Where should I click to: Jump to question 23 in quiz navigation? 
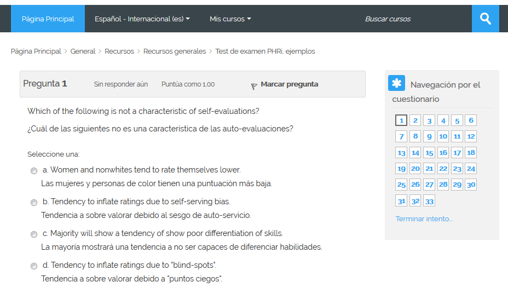(457, 169)
